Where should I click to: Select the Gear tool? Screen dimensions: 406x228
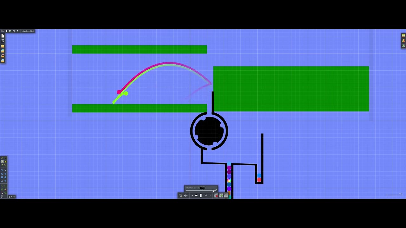point(5,174)
